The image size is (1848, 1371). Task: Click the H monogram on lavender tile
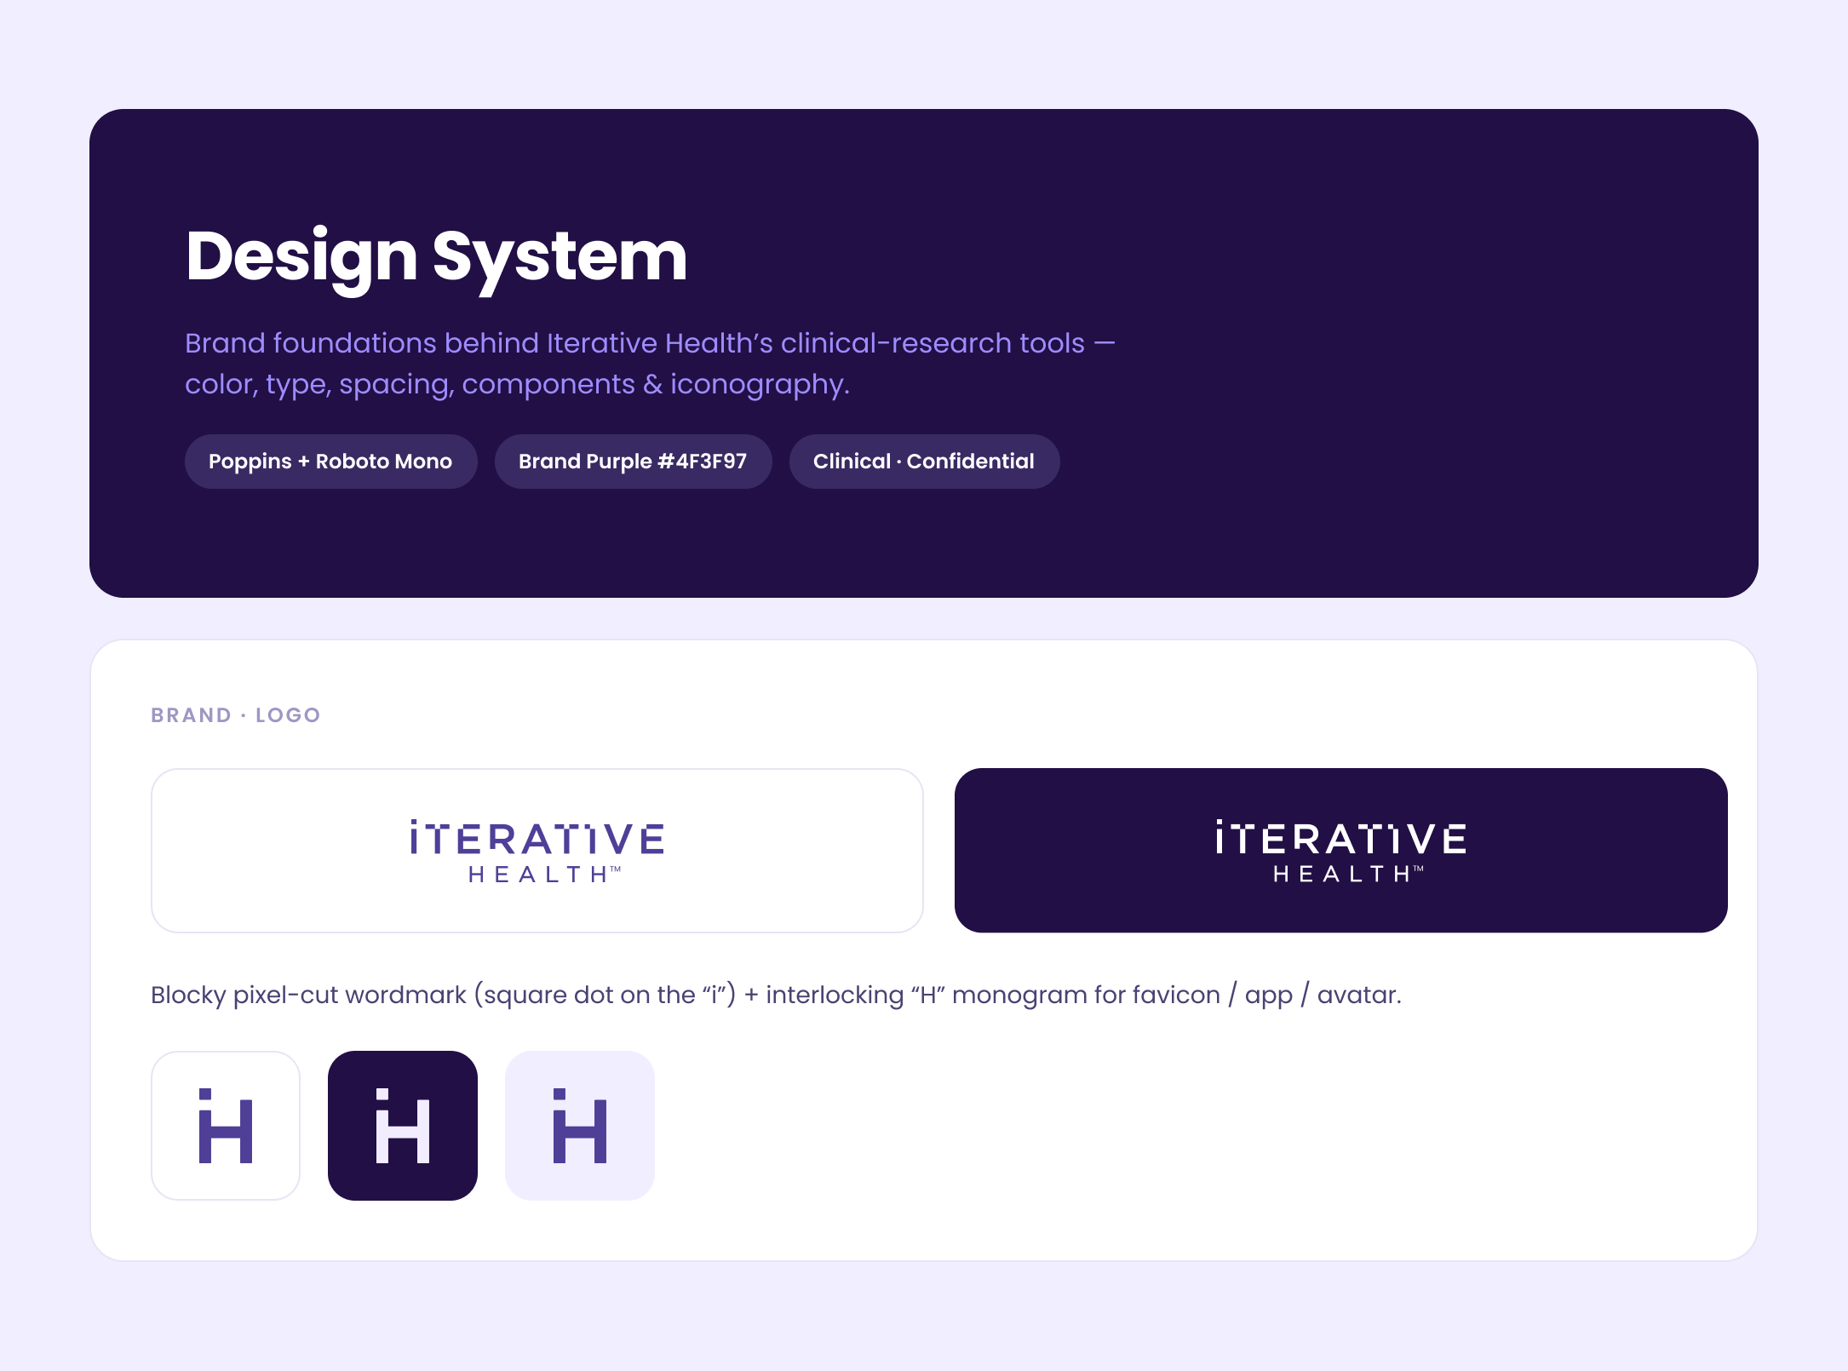pyautogui.click(x=580, y=1125)
